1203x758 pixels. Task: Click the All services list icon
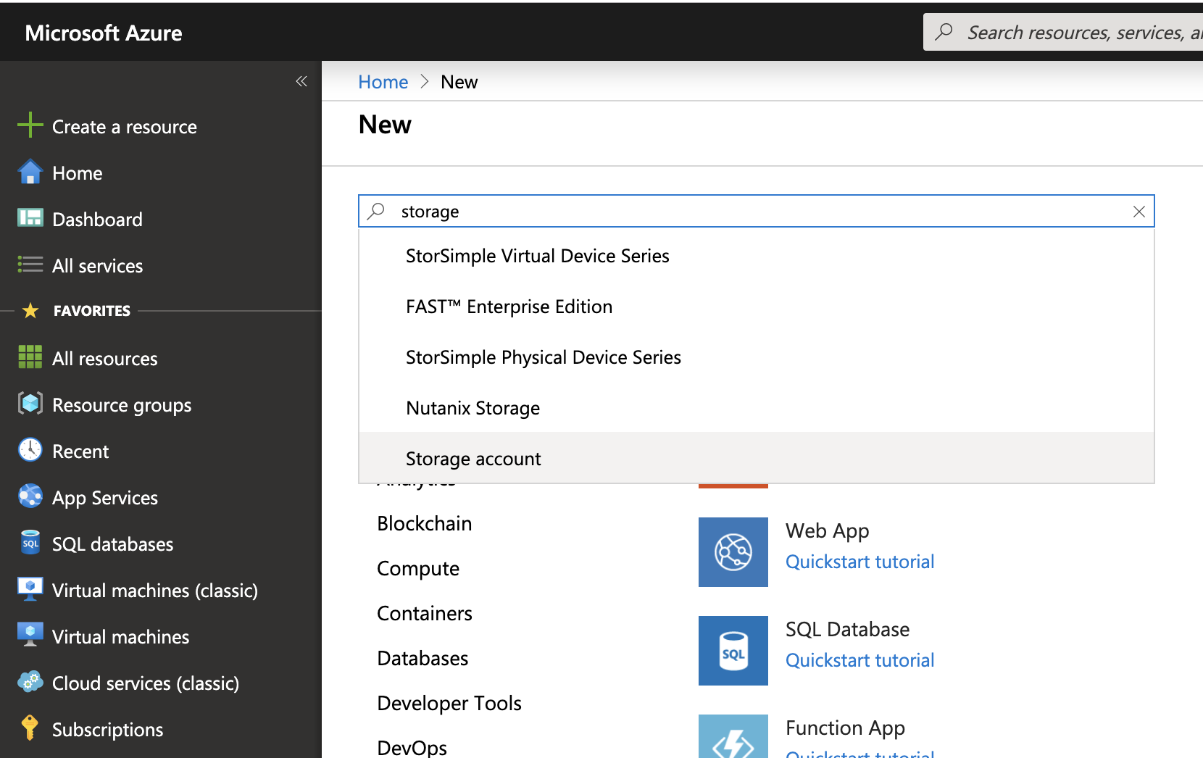30,265
